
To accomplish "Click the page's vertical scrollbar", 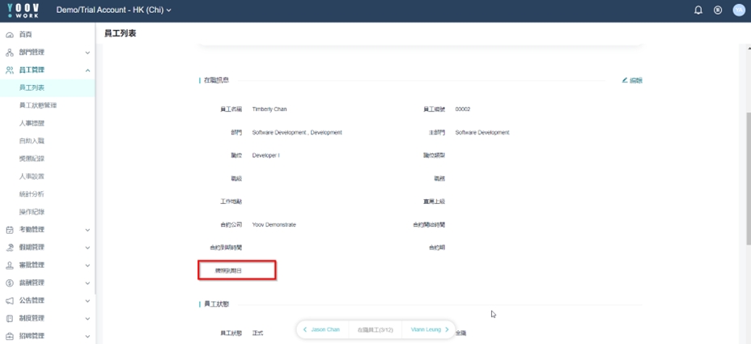I will pos(747,162).
